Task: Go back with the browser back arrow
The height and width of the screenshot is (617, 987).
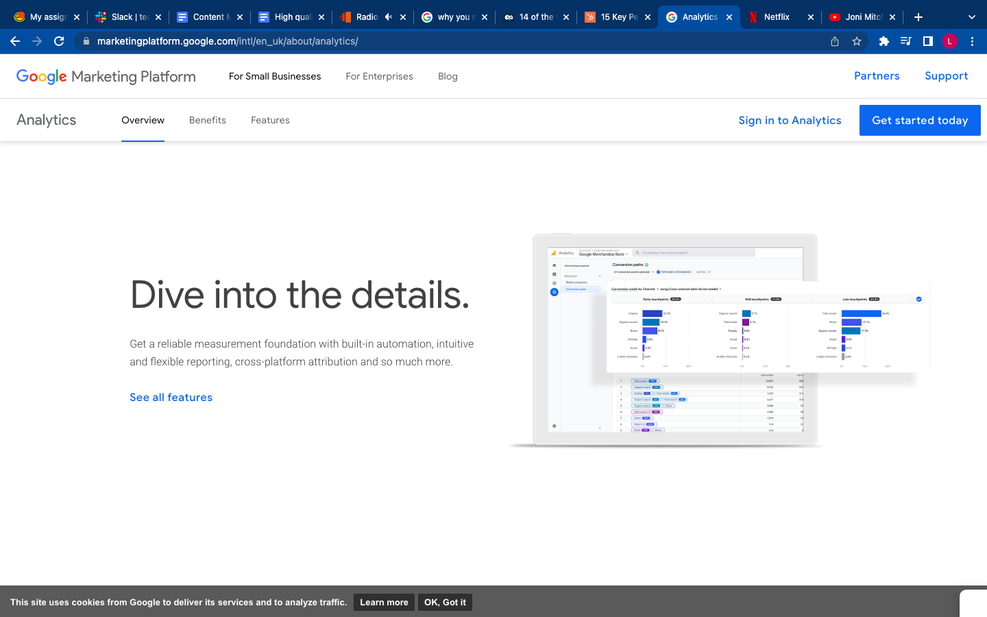Action: coord(15,41)
